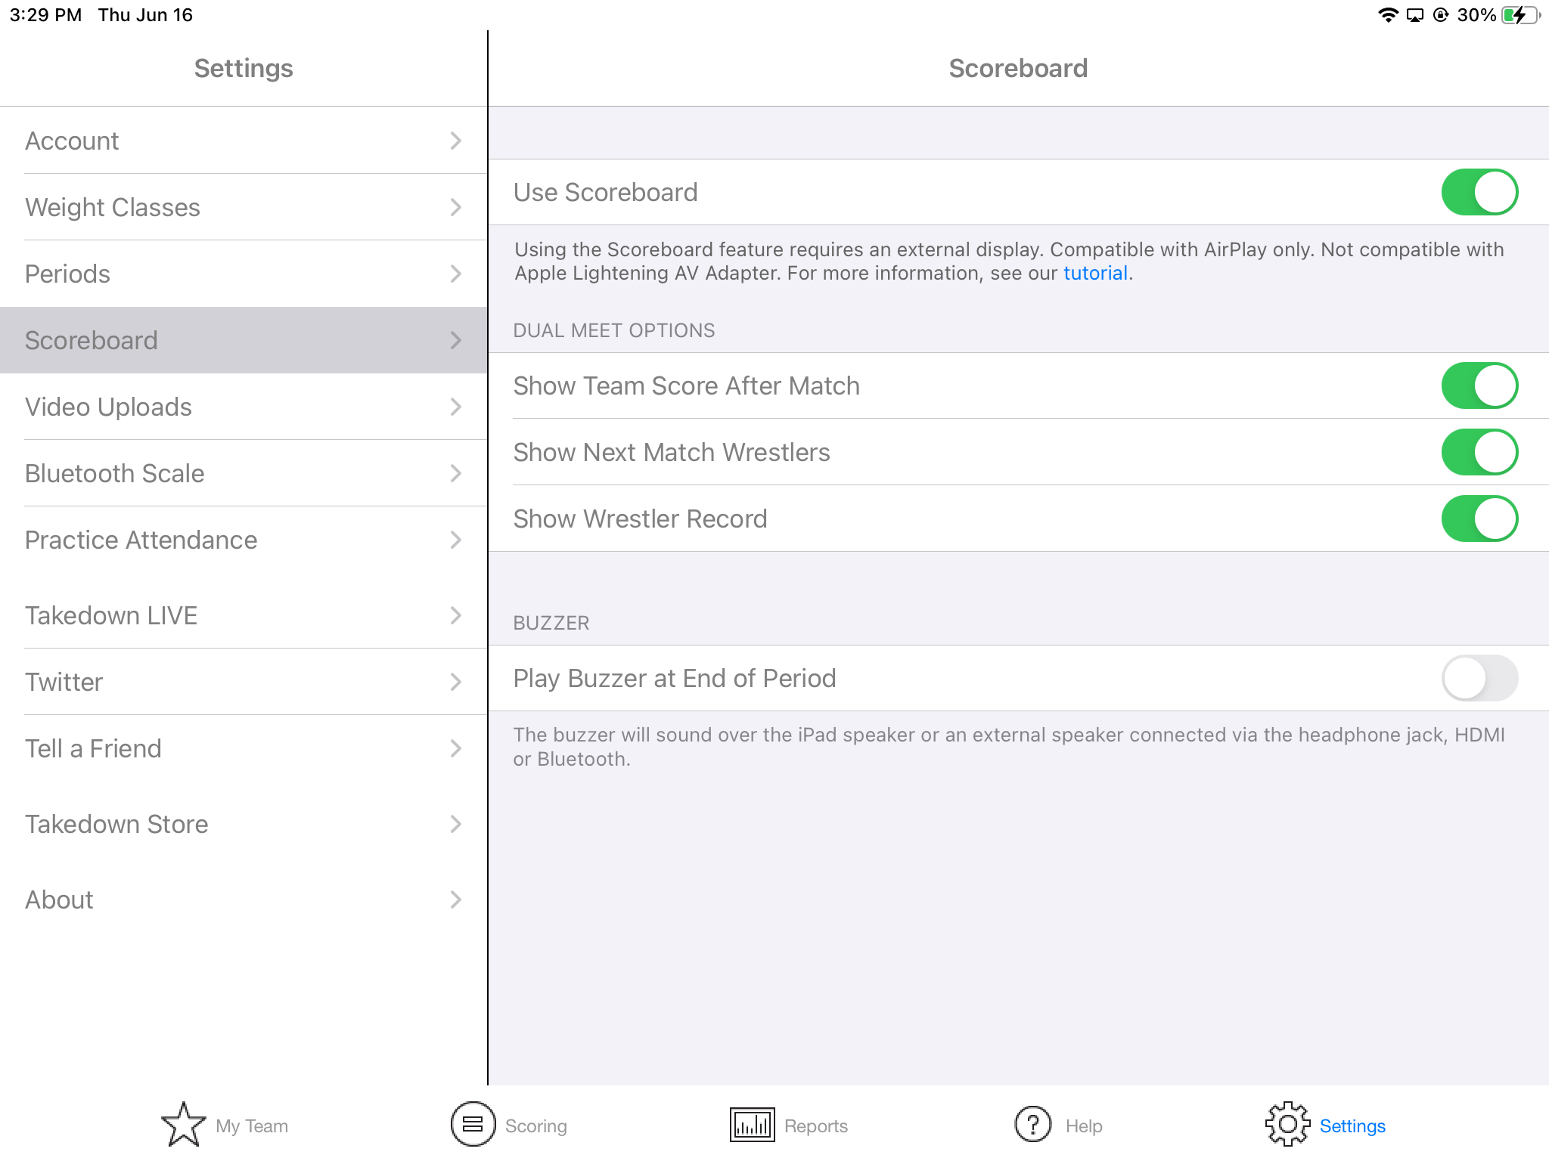Open the Help question mark icon
This screenshot has width=1549, height=1161.
tap(1032, 1125)
